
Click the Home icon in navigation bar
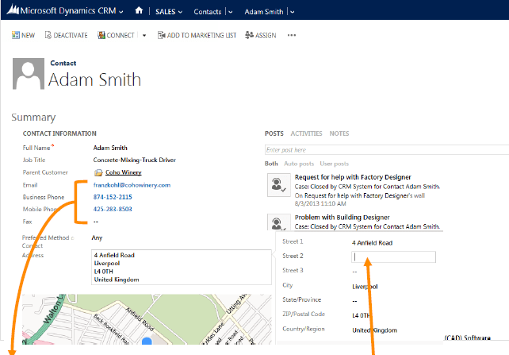[140, 12]
